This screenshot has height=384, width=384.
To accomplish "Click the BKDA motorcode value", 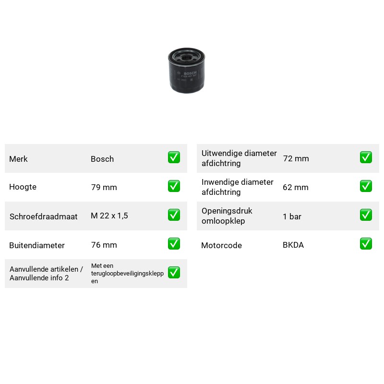I will tap(293, 245).
